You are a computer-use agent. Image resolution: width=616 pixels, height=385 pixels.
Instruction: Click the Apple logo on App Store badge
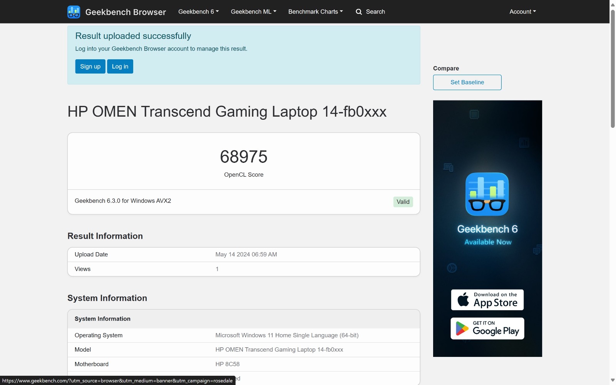pyautogui.click(x=463, y=300)
